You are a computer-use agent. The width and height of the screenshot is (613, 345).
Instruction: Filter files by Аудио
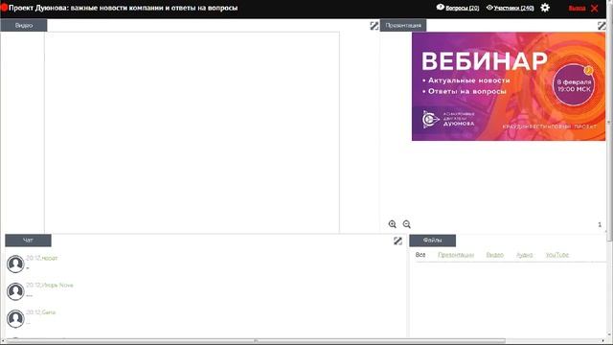pos(524,255)
